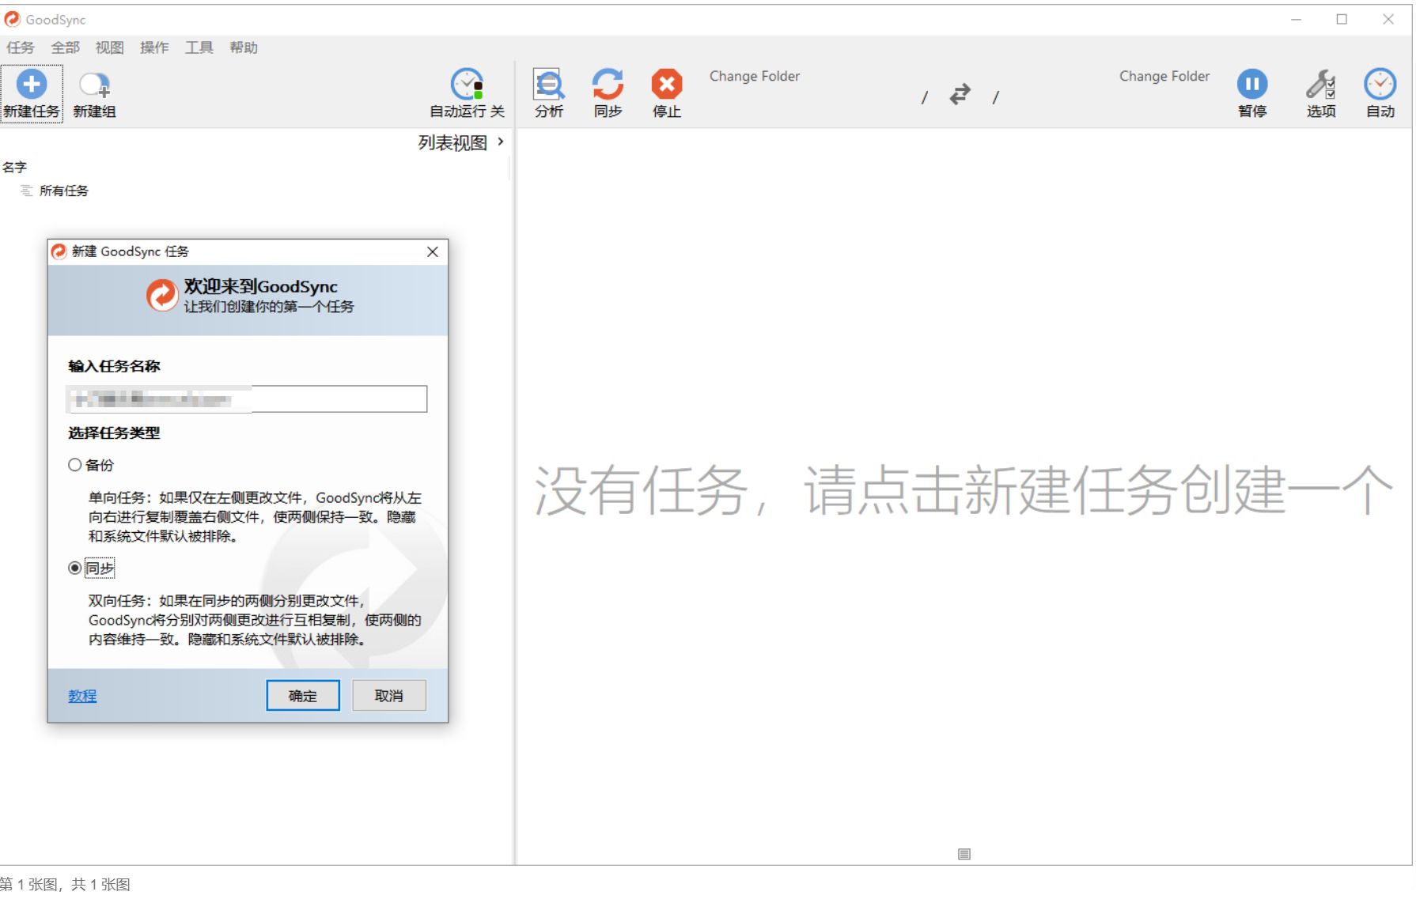
Task: Click the New Group (新建组) icon
Action: point(94,84)
